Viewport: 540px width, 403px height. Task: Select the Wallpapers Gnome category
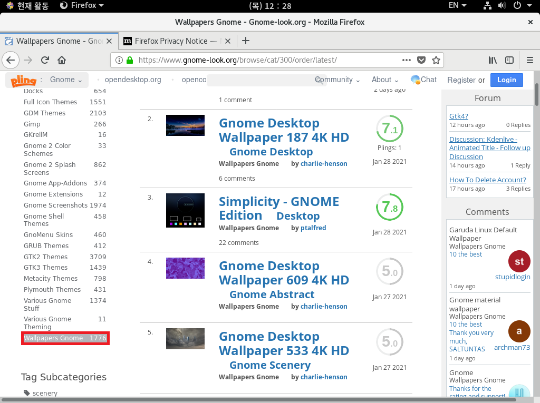click(65, 338)
